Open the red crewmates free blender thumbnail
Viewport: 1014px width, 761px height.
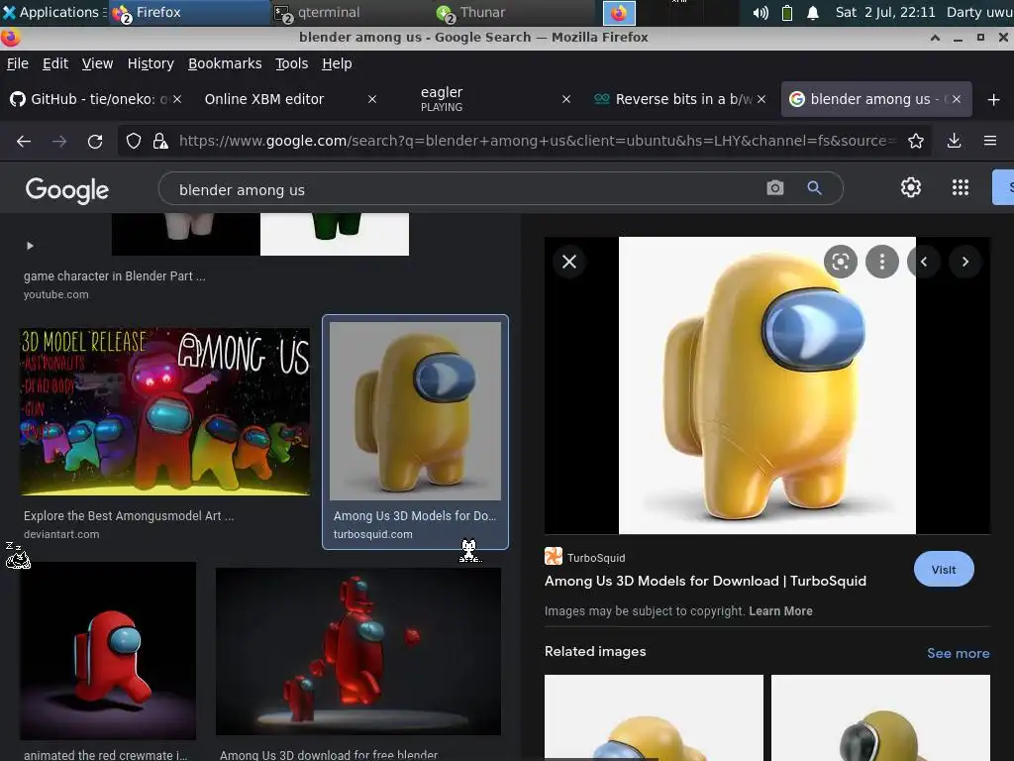(x=358, y=651)
